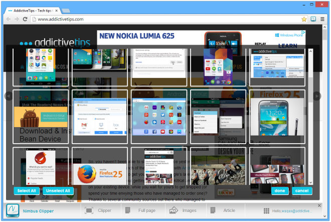
Task: Select the colorful KitKat launcher thumbnail
Action: click(218, 67)
